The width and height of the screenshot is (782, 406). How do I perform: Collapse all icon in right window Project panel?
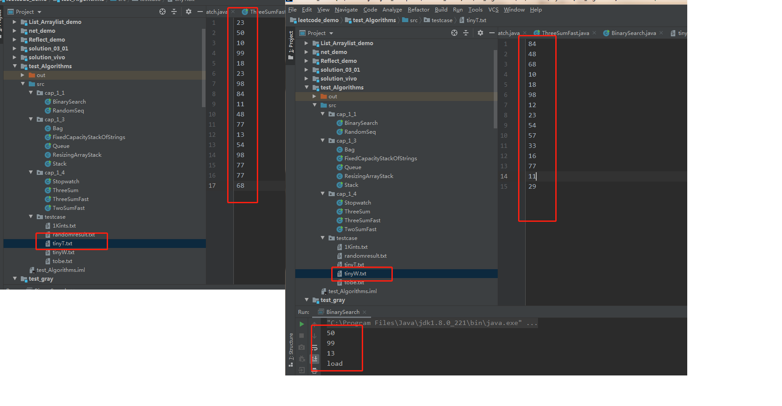coord(466,33)
